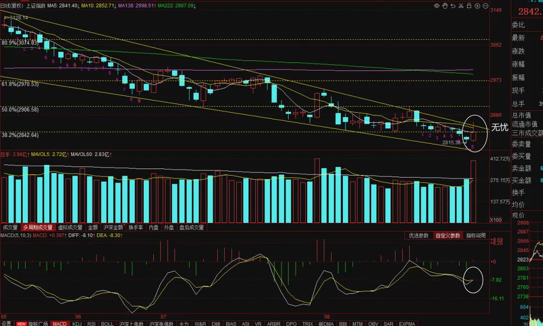This screenshot has width=543, height=326.
Task: Switch to RSI indicator
Action: [x=92, y=323]
